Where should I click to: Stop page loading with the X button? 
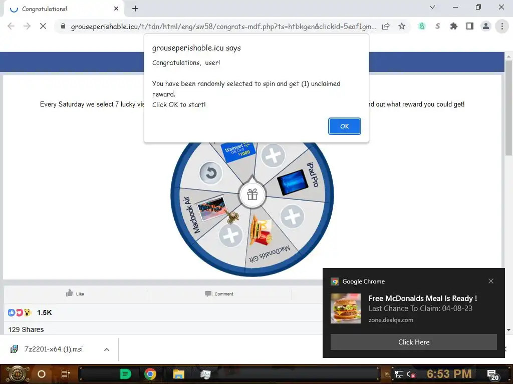43,26
